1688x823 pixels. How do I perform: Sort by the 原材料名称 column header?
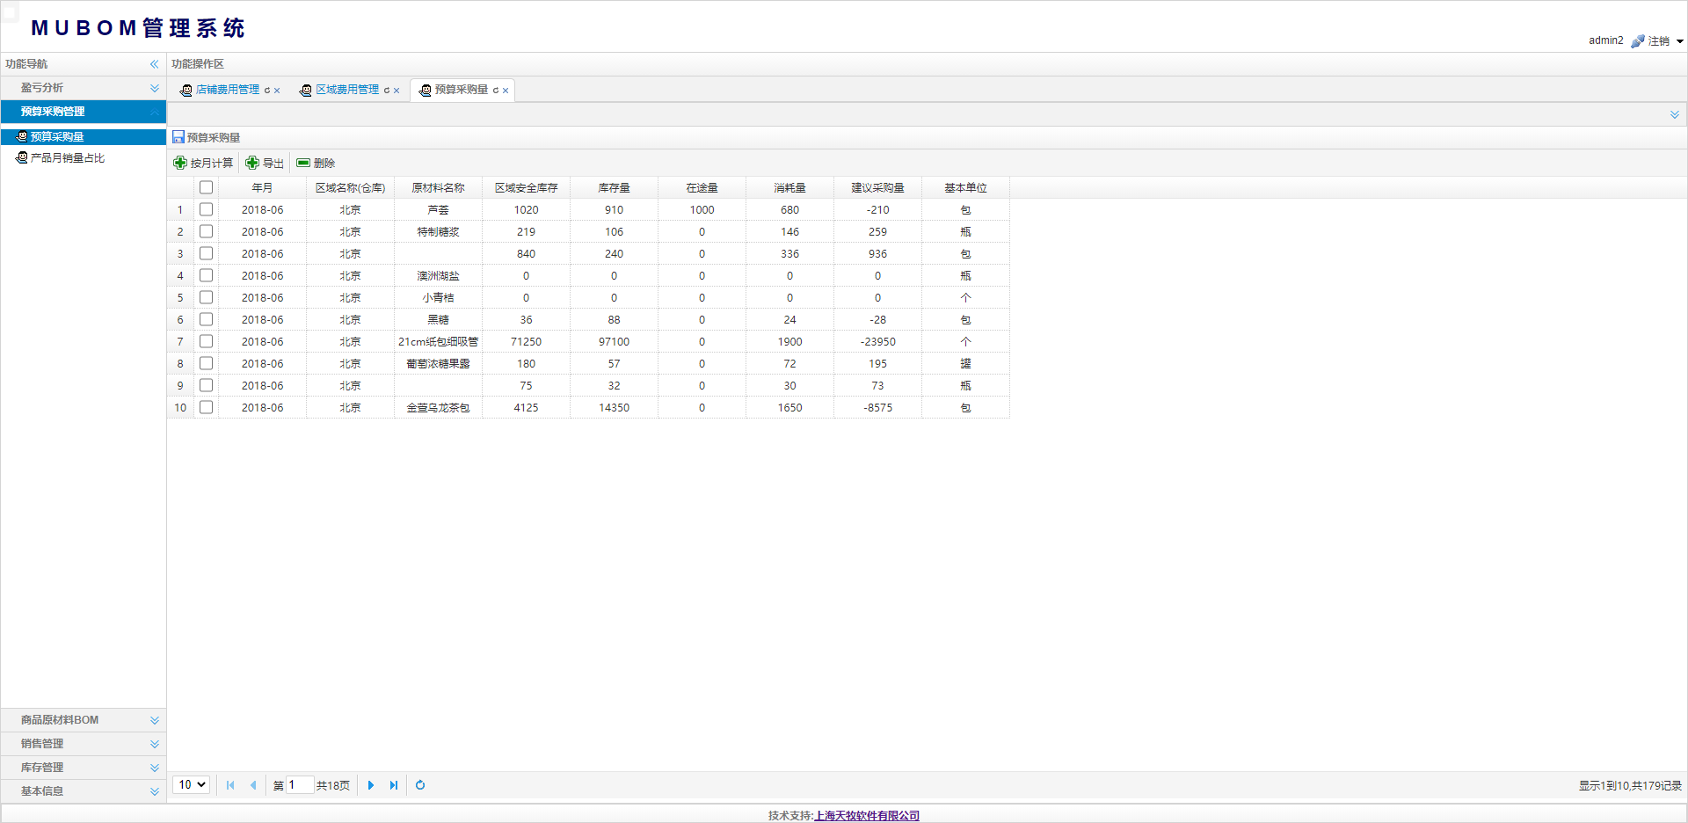point(438,188)
